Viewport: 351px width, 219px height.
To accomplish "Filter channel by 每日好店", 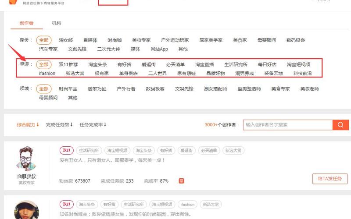I will click(x=267, y=64).
